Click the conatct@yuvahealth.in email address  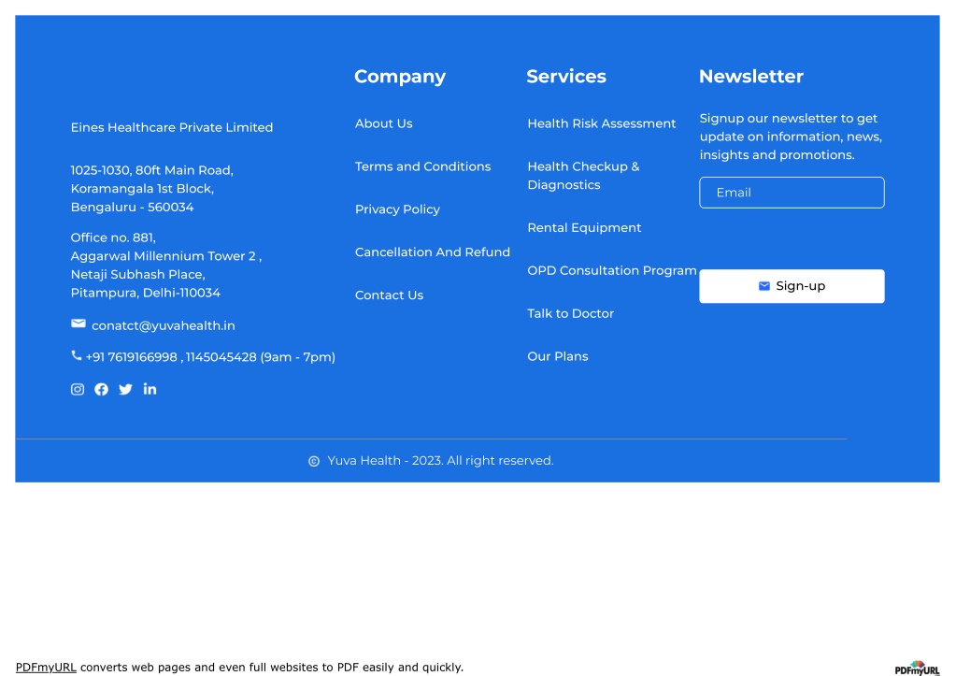[163, 325]
